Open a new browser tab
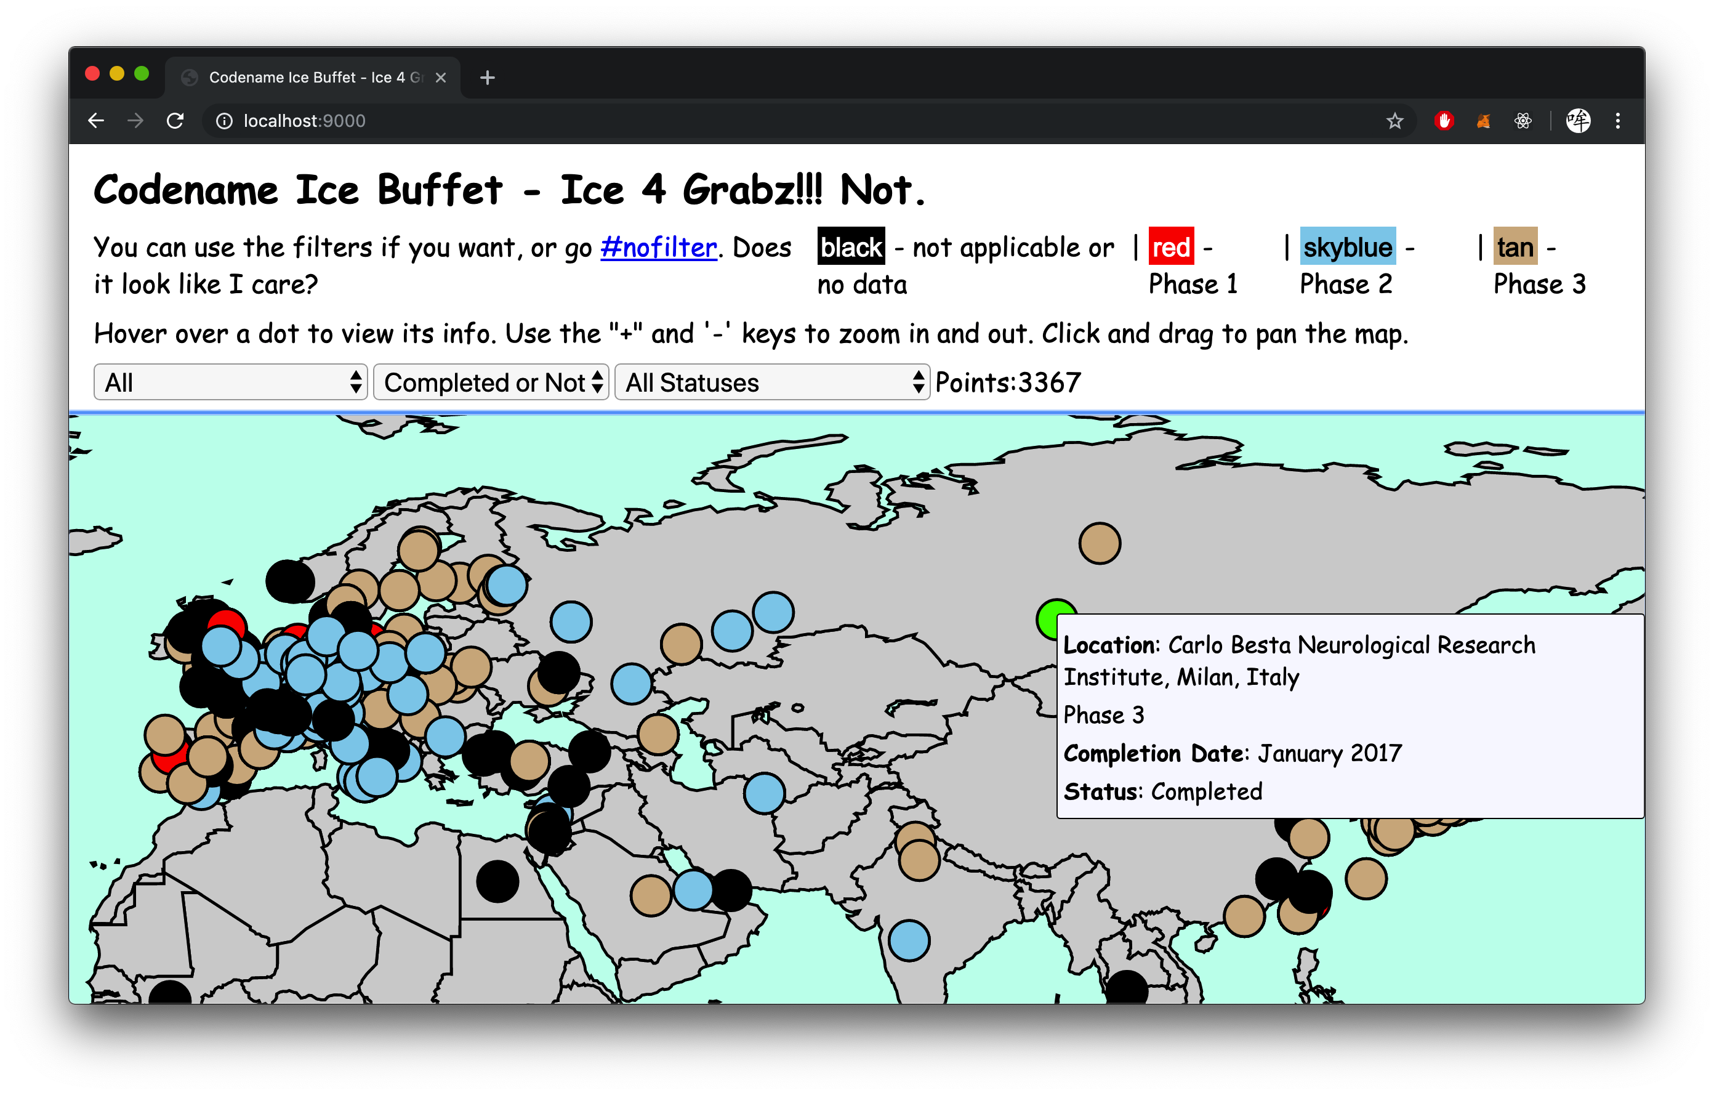This screenshot has height=1095, width=1714. click(488, 78)
